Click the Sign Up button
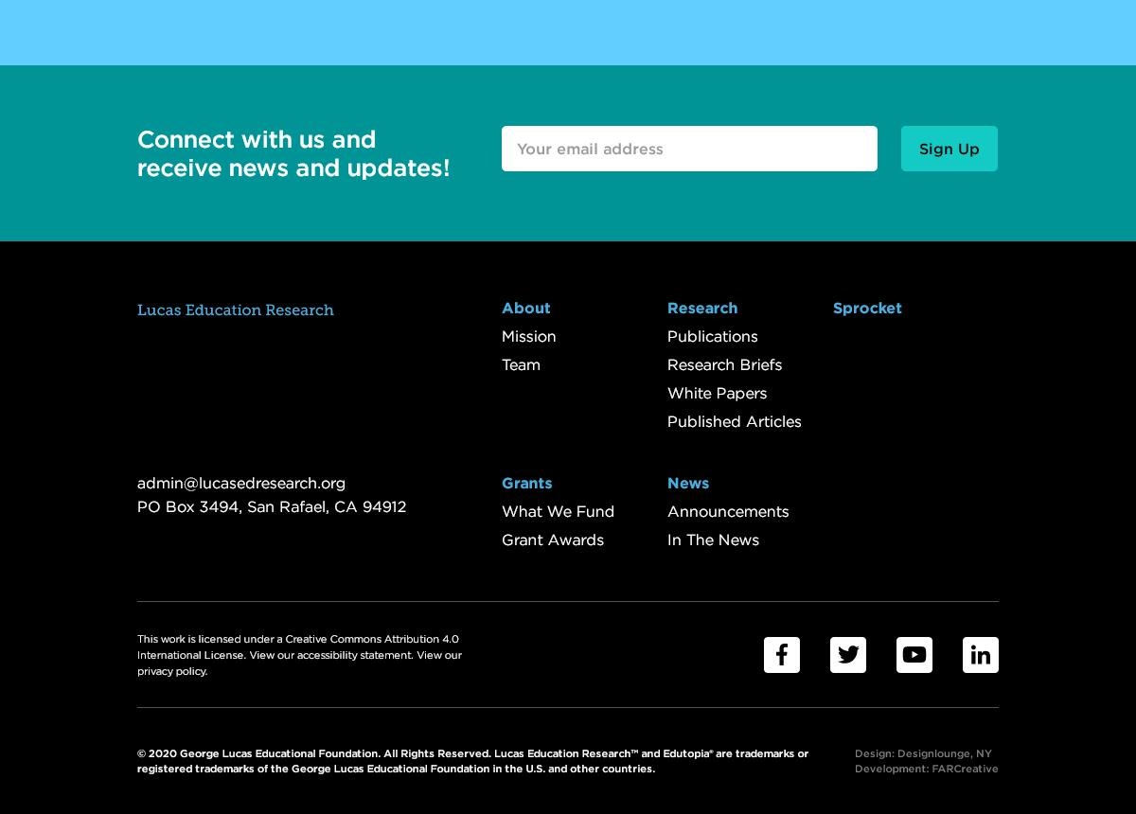The image size is (1136, 814). point(950,149)
